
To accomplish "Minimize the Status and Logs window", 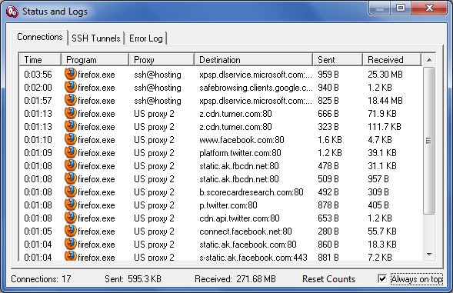I will 380,8.
